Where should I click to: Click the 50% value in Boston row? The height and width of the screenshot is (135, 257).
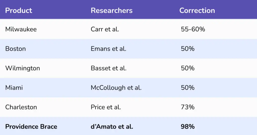(x=187, y=49)
